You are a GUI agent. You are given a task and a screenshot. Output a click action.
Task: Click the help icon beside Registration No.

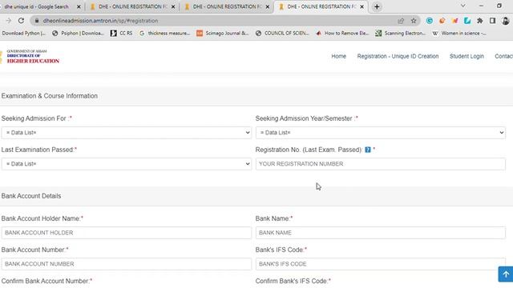pos(368,150)
